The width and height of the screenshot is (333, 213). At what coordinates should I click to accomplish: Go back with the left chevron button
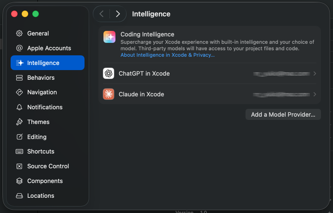102,14
